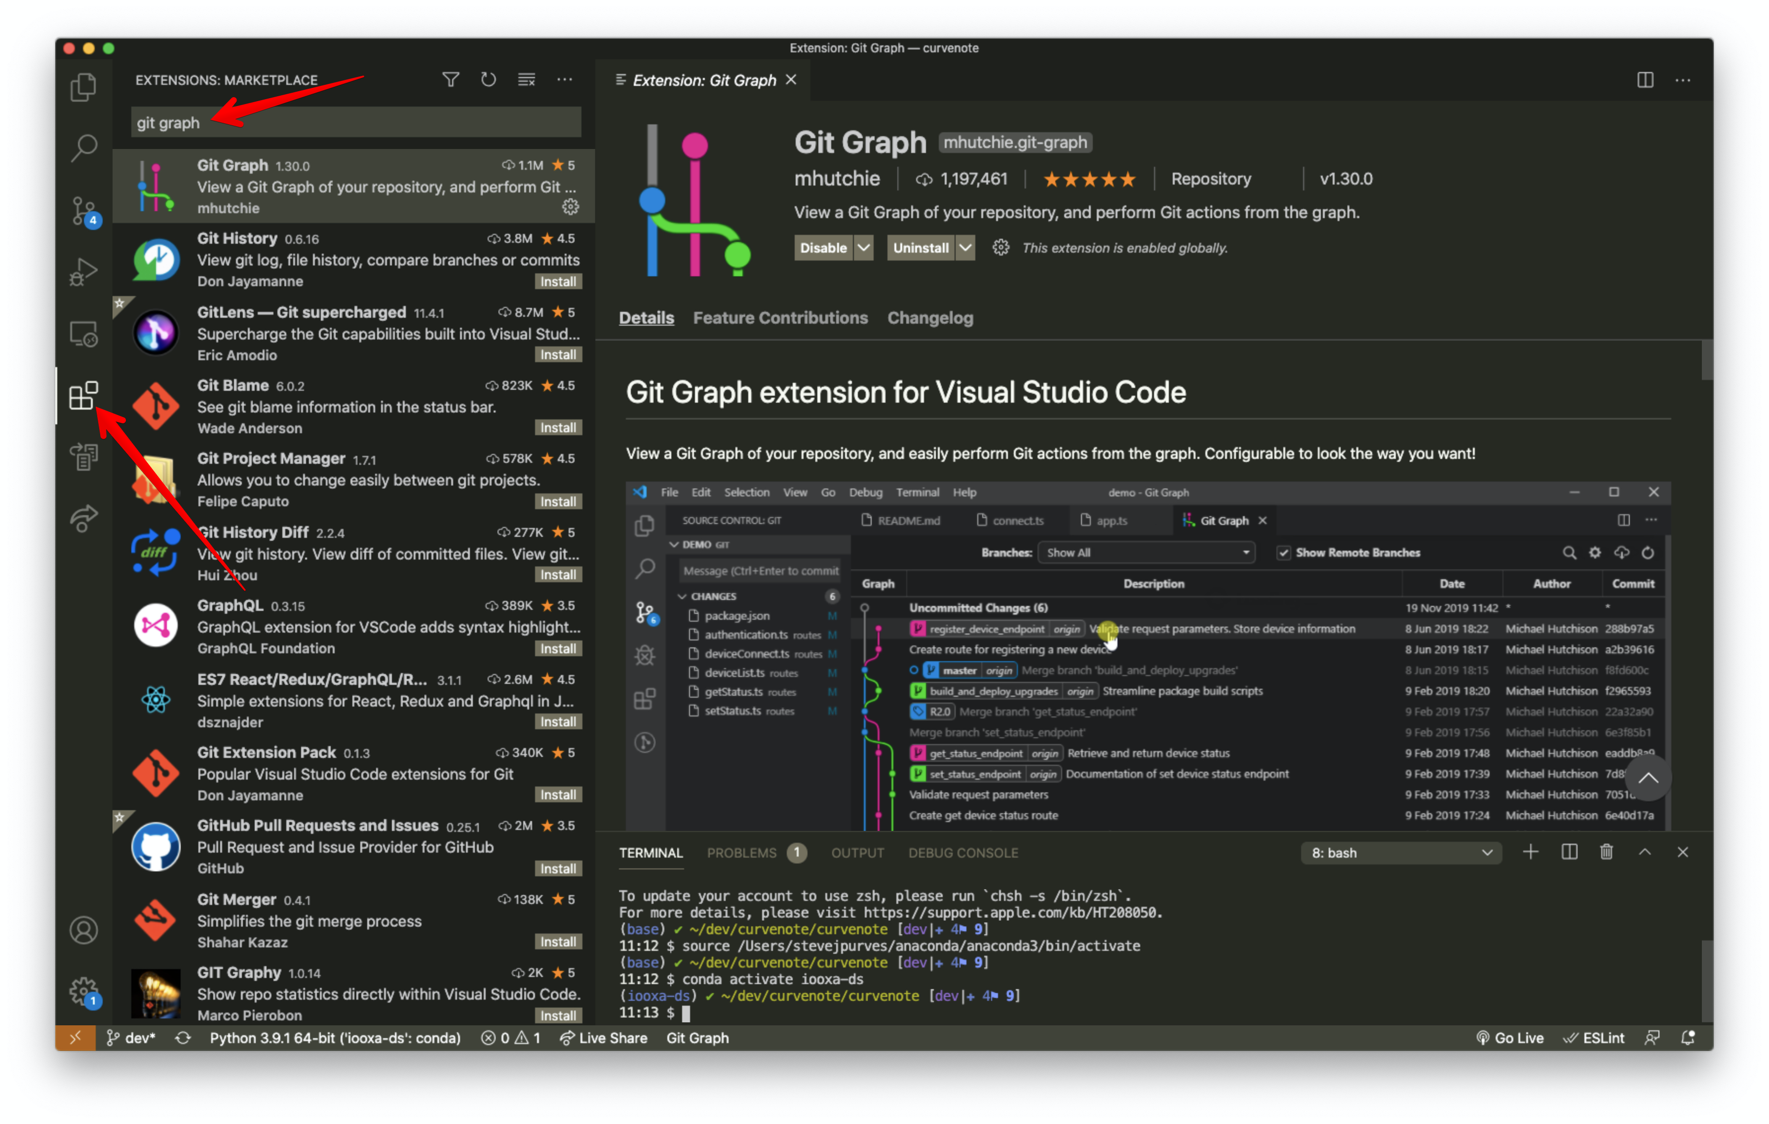Click the extension details scrollbar

pyautogui.click(x=1706, y=359)
